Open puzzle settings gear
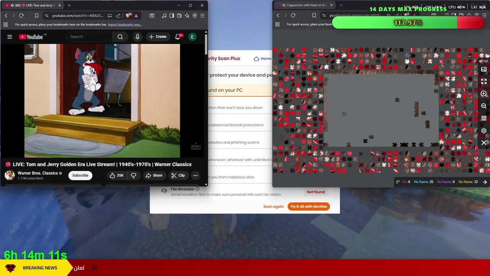 pos(484,131)
